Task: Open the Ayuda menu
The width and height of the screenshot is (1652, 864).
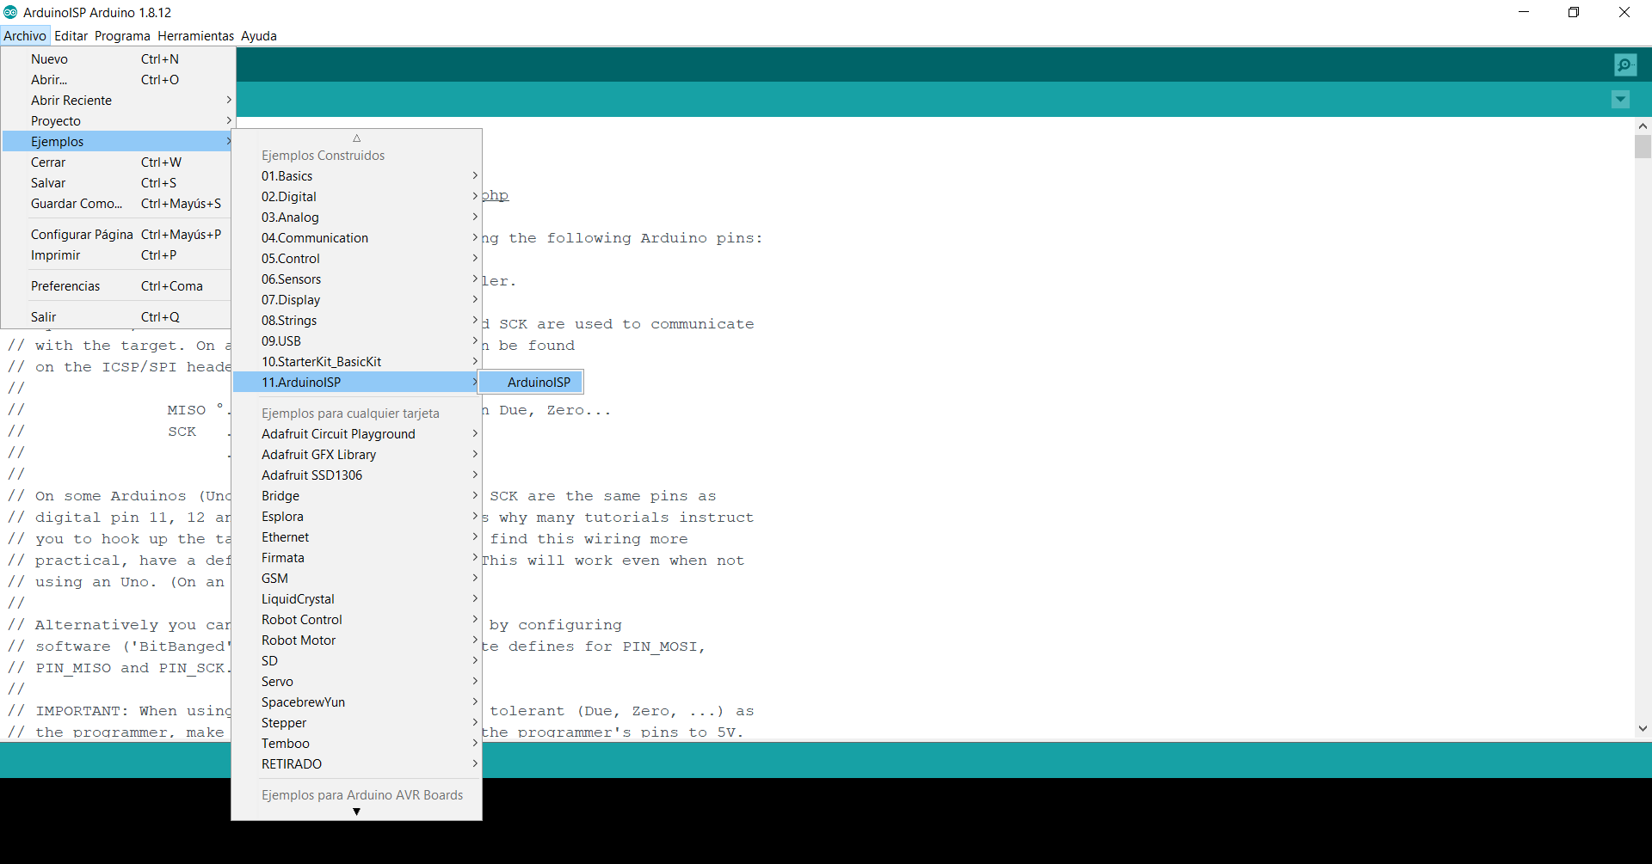Action: click(259, 35)
